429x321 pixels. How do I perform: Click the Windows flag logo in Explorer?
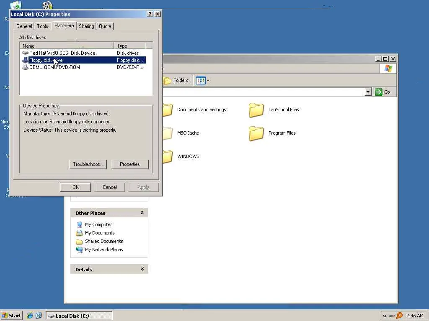388,68
